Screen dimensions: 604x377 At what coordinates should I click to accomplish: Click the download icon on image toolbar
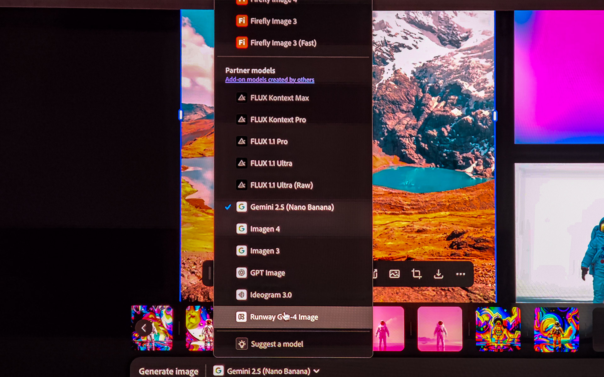[438, 274]
